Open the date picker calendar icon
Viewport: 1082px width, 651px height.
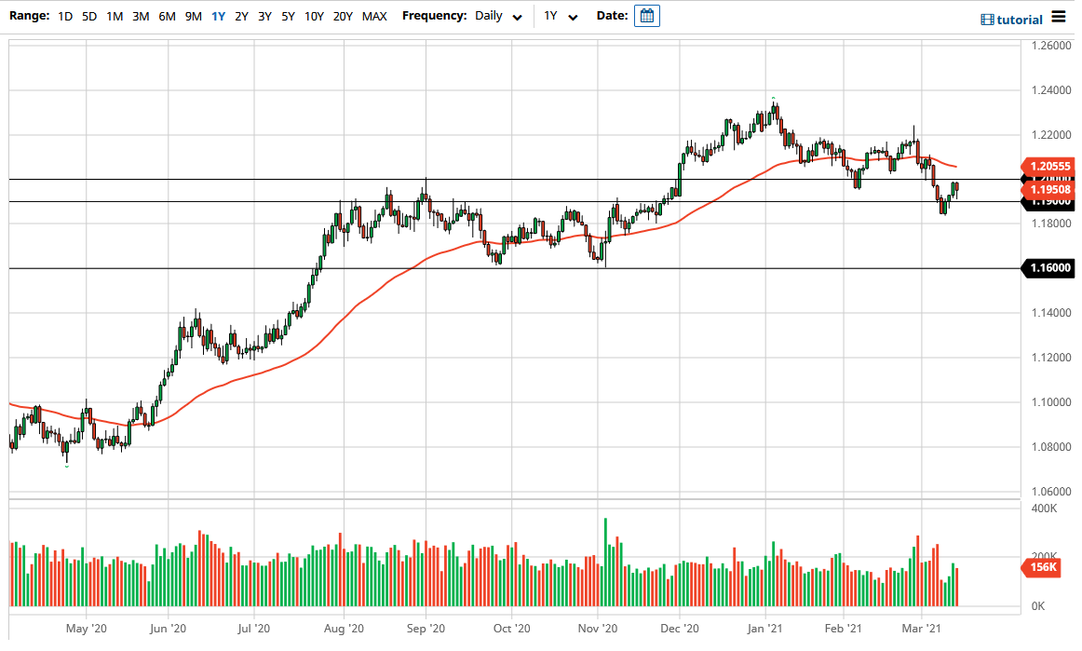point(647,16)
